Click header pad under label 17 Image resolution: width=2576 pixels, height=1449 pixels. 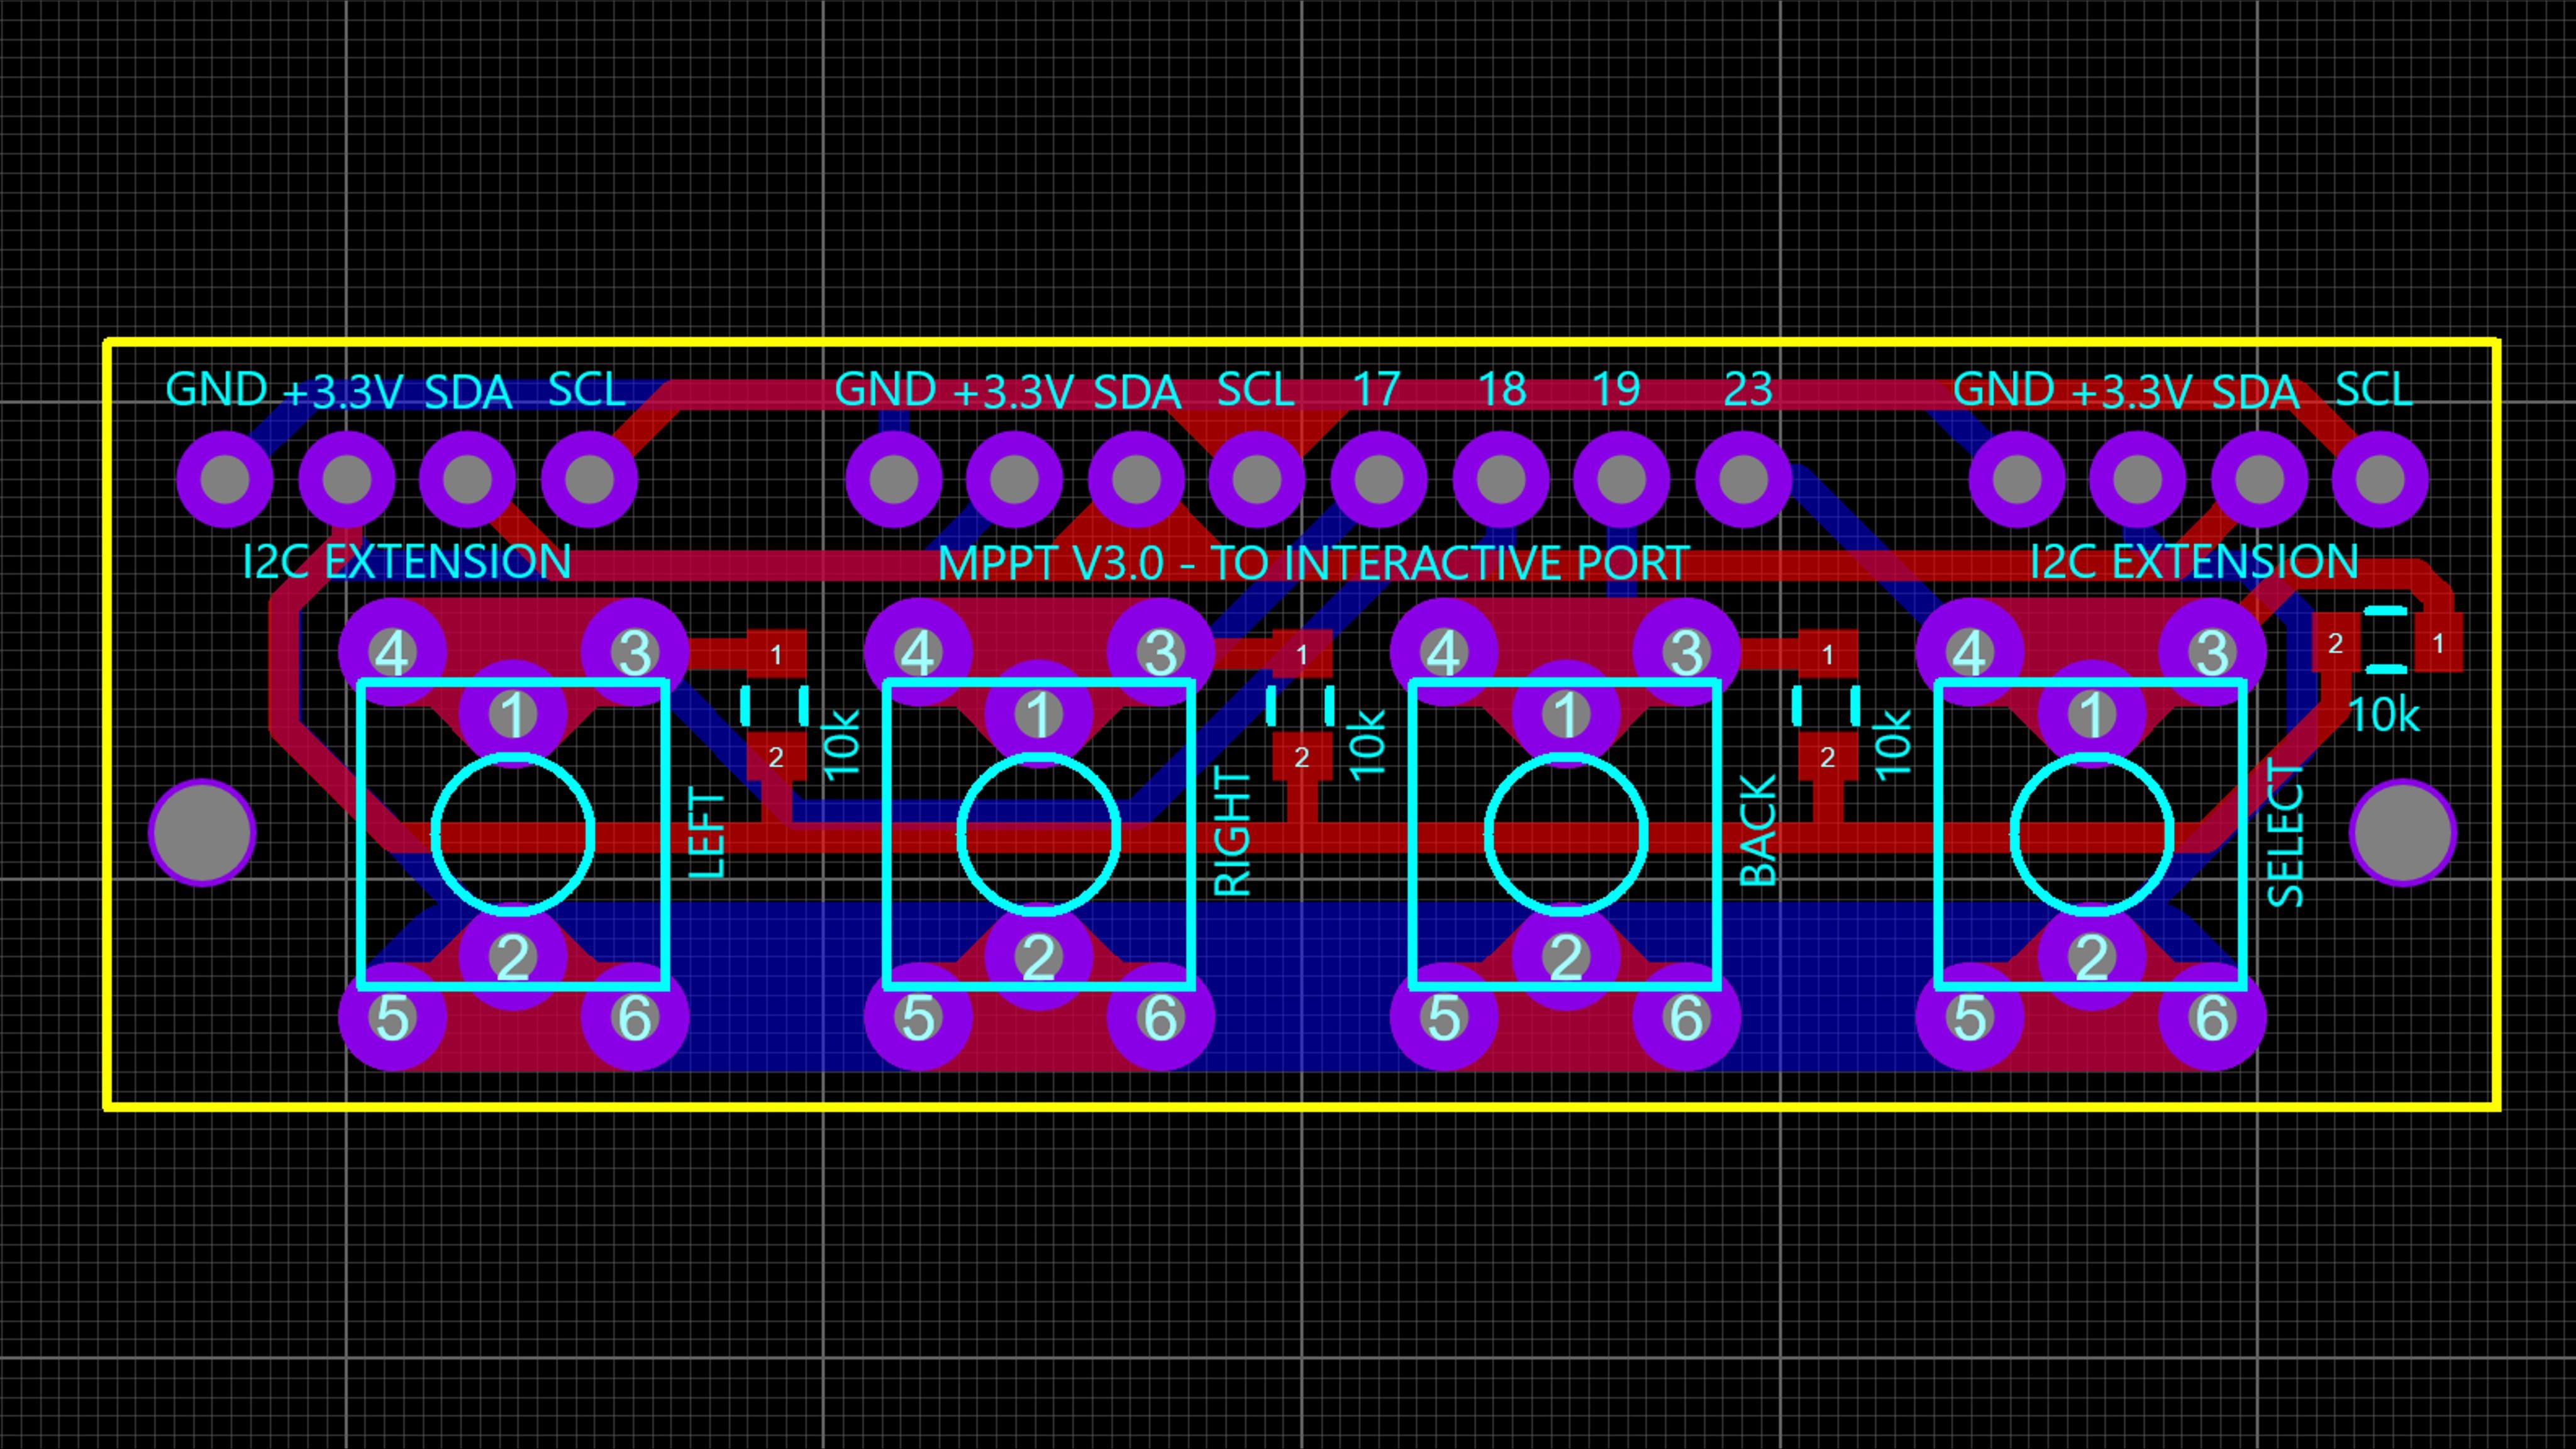point(1379,480)
